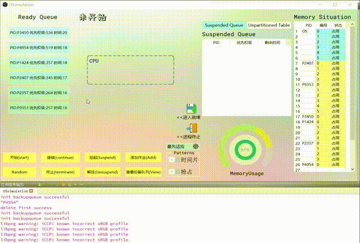Select ready queue item PID:P2407
This screenshot has height=243, width=360.
click(x=39, y=78)
